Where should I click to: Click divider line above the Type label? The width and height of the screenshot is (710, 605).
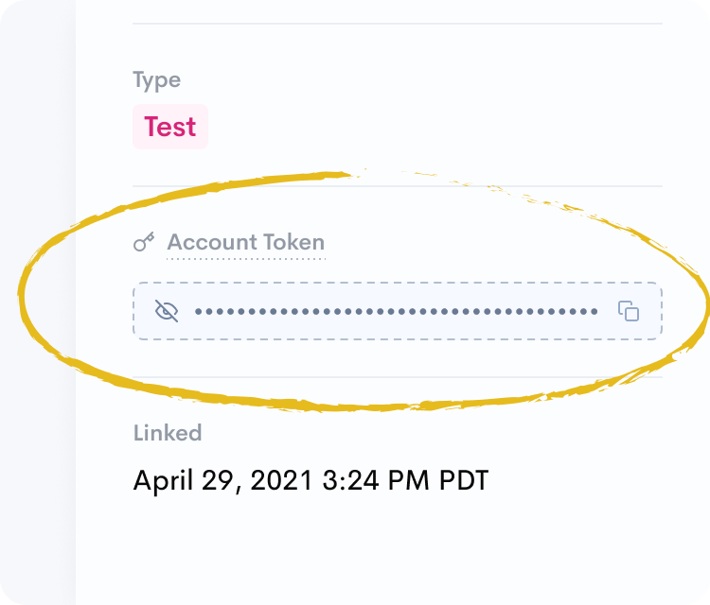[398, 23]
